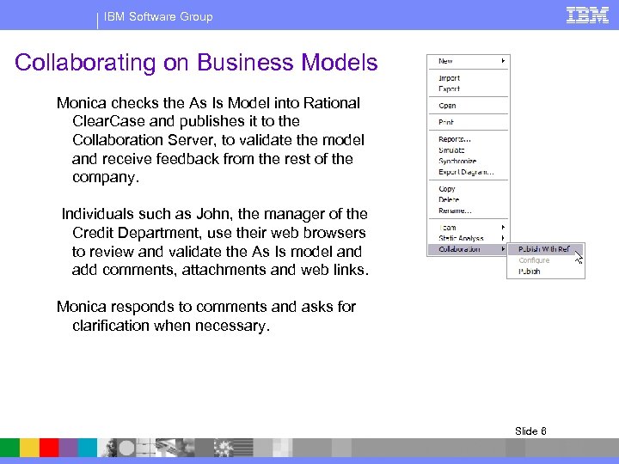The image size is (619, 464).
Task: Click the words 'Individuals such as John'
Action: 146,214
